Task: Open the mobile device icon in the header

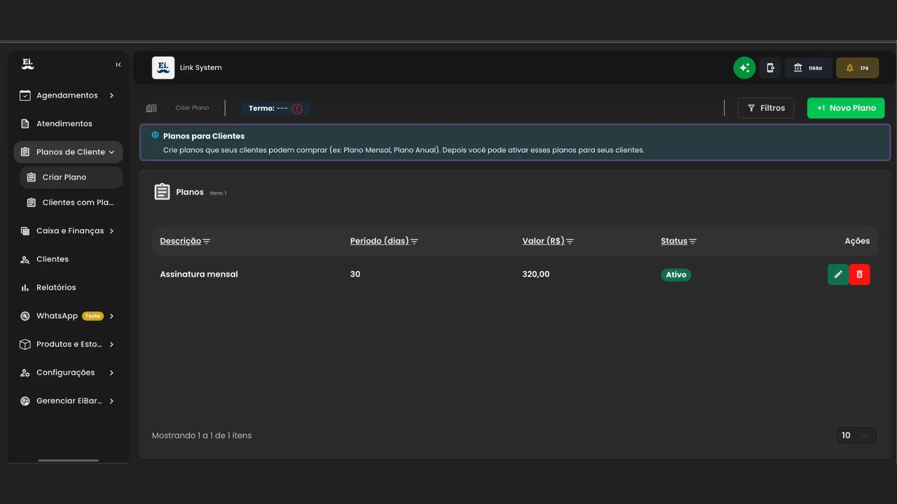Action: (770, 68)
